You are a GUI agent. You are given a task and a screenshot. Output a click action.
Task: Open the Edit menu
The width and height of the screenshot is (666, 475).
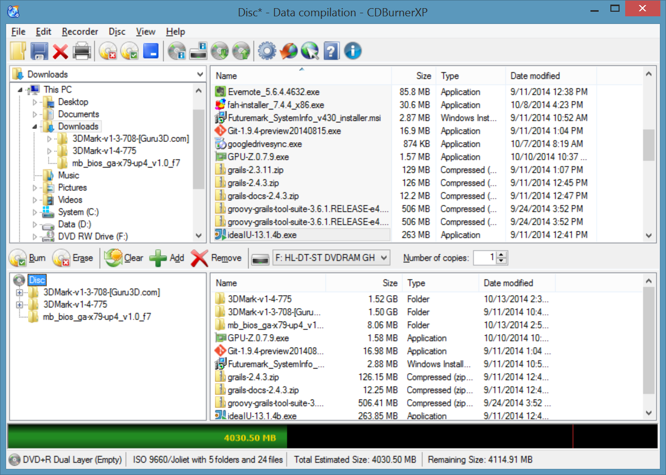[x=43, y=32]
